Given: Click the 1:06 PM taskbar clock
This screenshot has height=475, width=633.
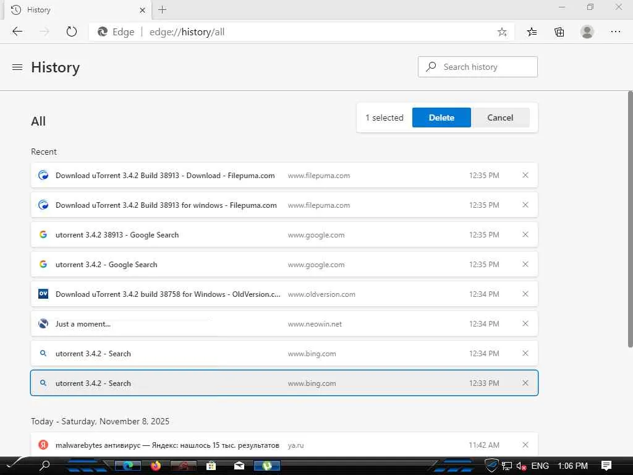Looking at the screenshot, I should 572,466.
